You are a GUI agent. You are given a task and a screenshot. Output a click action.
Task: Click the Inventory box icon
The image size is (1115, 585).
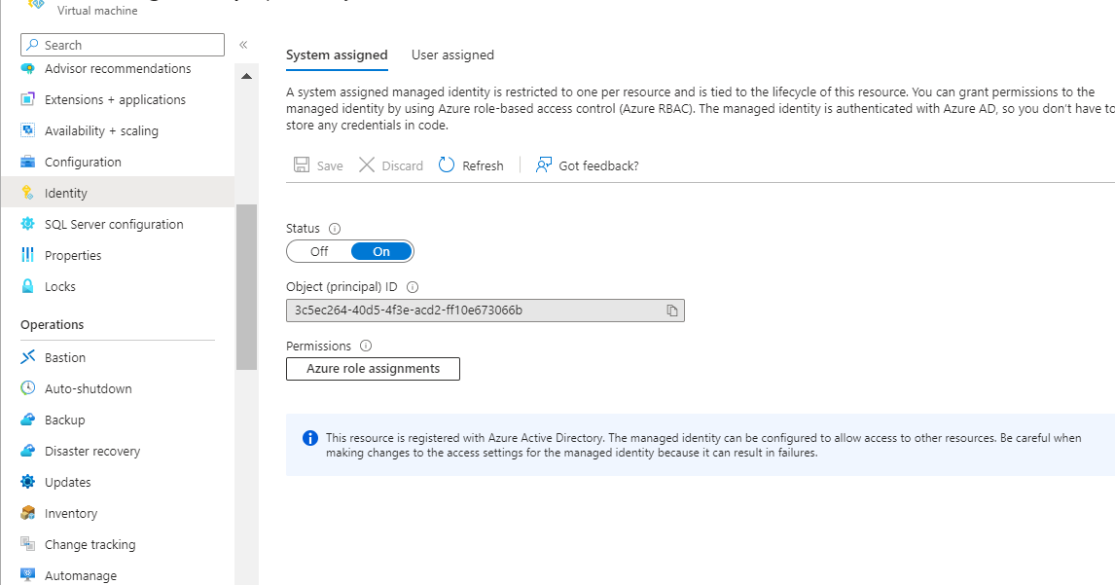point(28,513)
